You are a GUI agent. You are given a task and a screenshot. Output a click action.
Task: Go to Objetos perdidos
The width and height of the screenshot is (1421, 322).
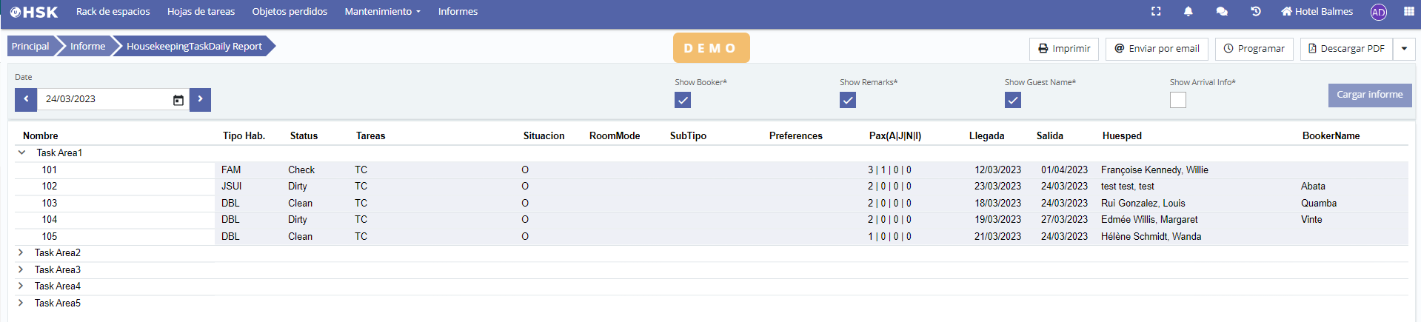290,12
